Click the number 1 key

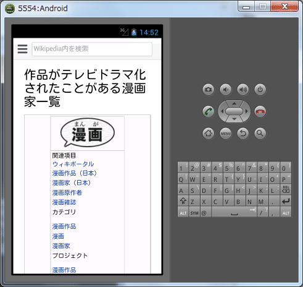(183, 167)
